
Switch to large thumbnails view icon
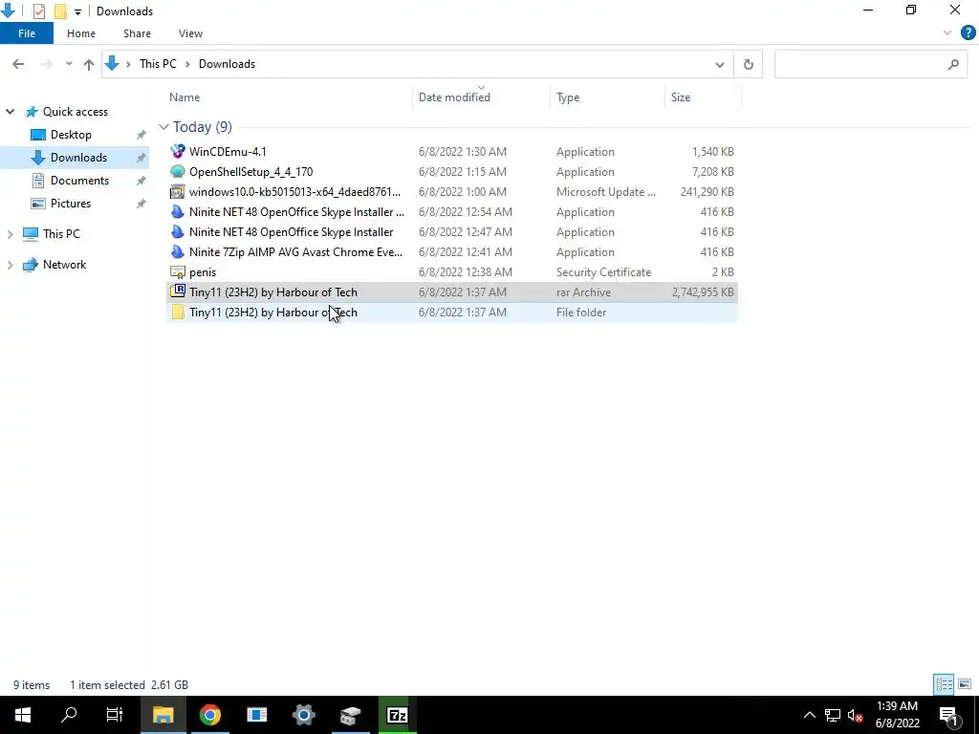pos(965,684)
